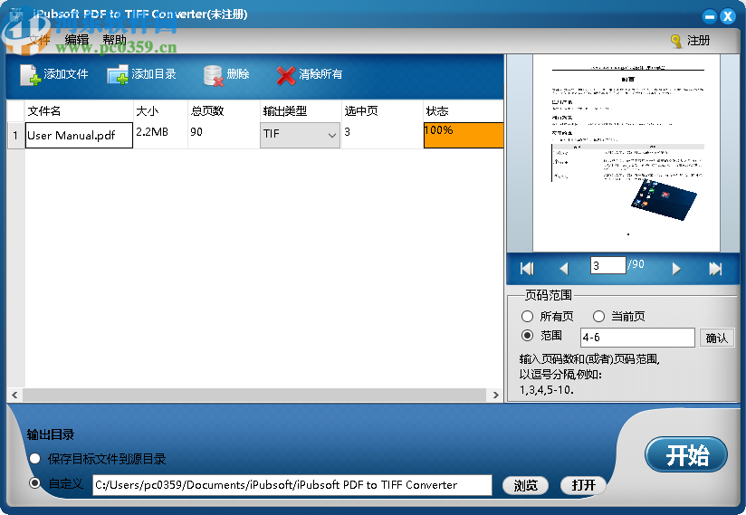Screen dimensions: 746x515
Task: Click the 选中页 column header
Action: click(x=382, y=111)
